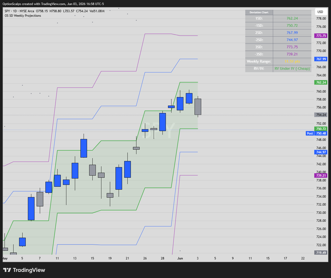The width and height of the screenshot is (331, 278).
Task: Click the 767.99 blue price label
Action: 321,59
